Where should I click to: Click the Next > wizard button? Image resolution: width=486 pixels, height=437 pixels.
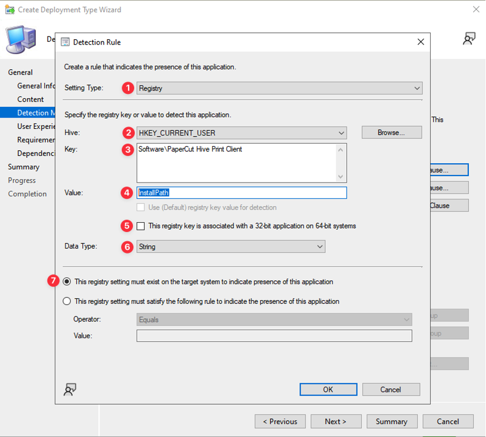point(335,421)
